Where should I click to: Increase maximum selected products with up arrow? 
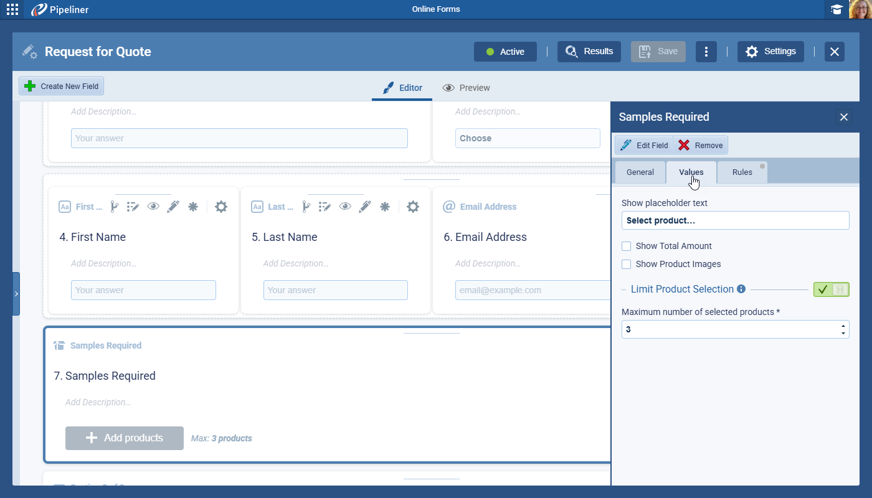(x=843, y=326)
